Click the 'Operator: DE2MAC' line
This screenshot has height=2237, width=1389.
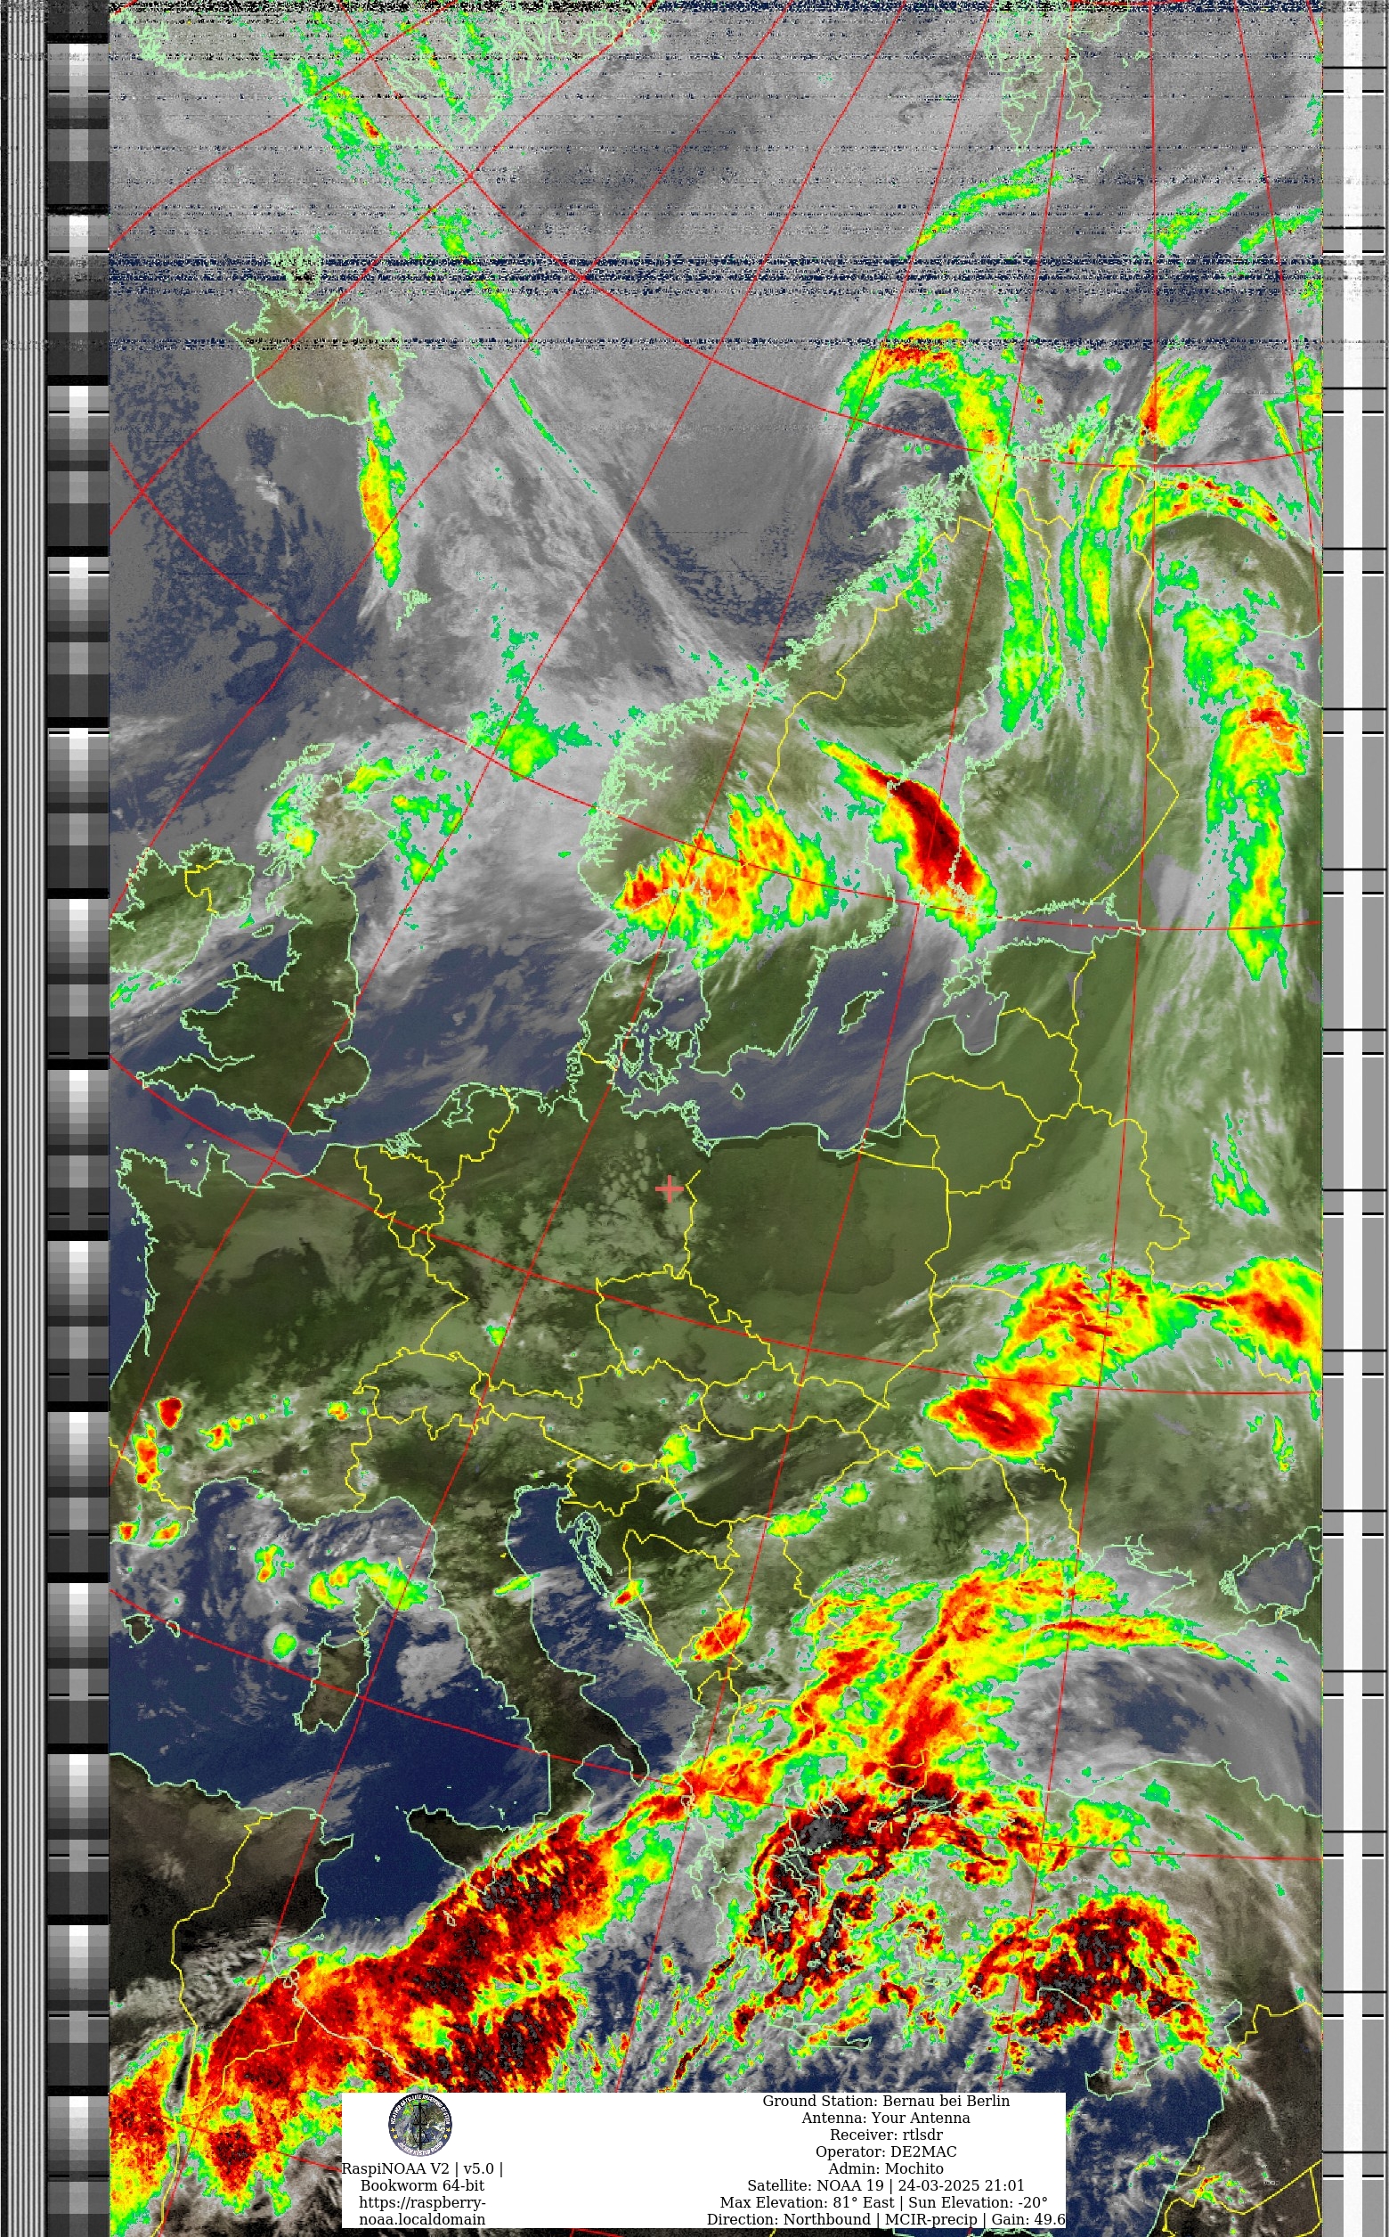(886, 2151)
